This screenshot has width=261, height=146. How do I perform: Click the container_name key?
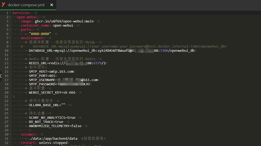click(x=36, y=25)
